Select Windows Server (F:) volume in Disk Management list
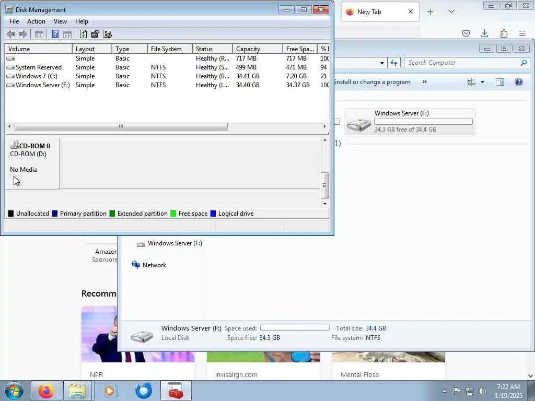The height and width of the screenshot is (401, 535). pyautogui.click(x=167, y=85)
